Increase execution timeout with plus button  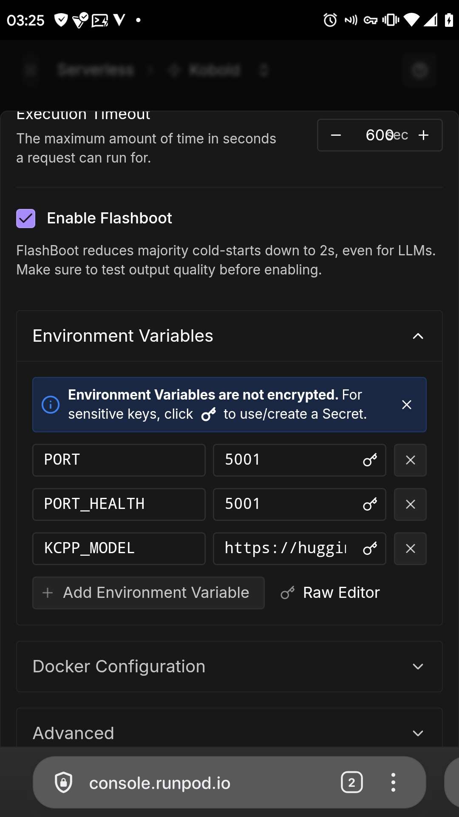click(423, 135)
